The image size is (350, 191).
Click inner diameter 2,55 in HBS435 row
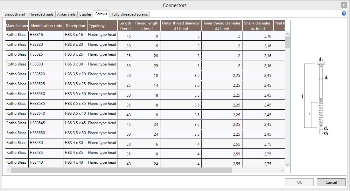pos(222,153)
